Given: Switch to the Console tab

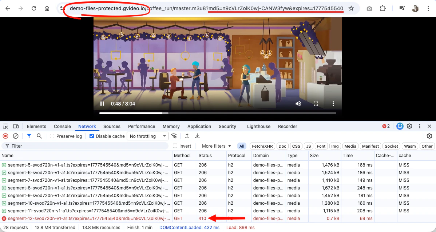Looking at the screenshot, I should [62, 127].
